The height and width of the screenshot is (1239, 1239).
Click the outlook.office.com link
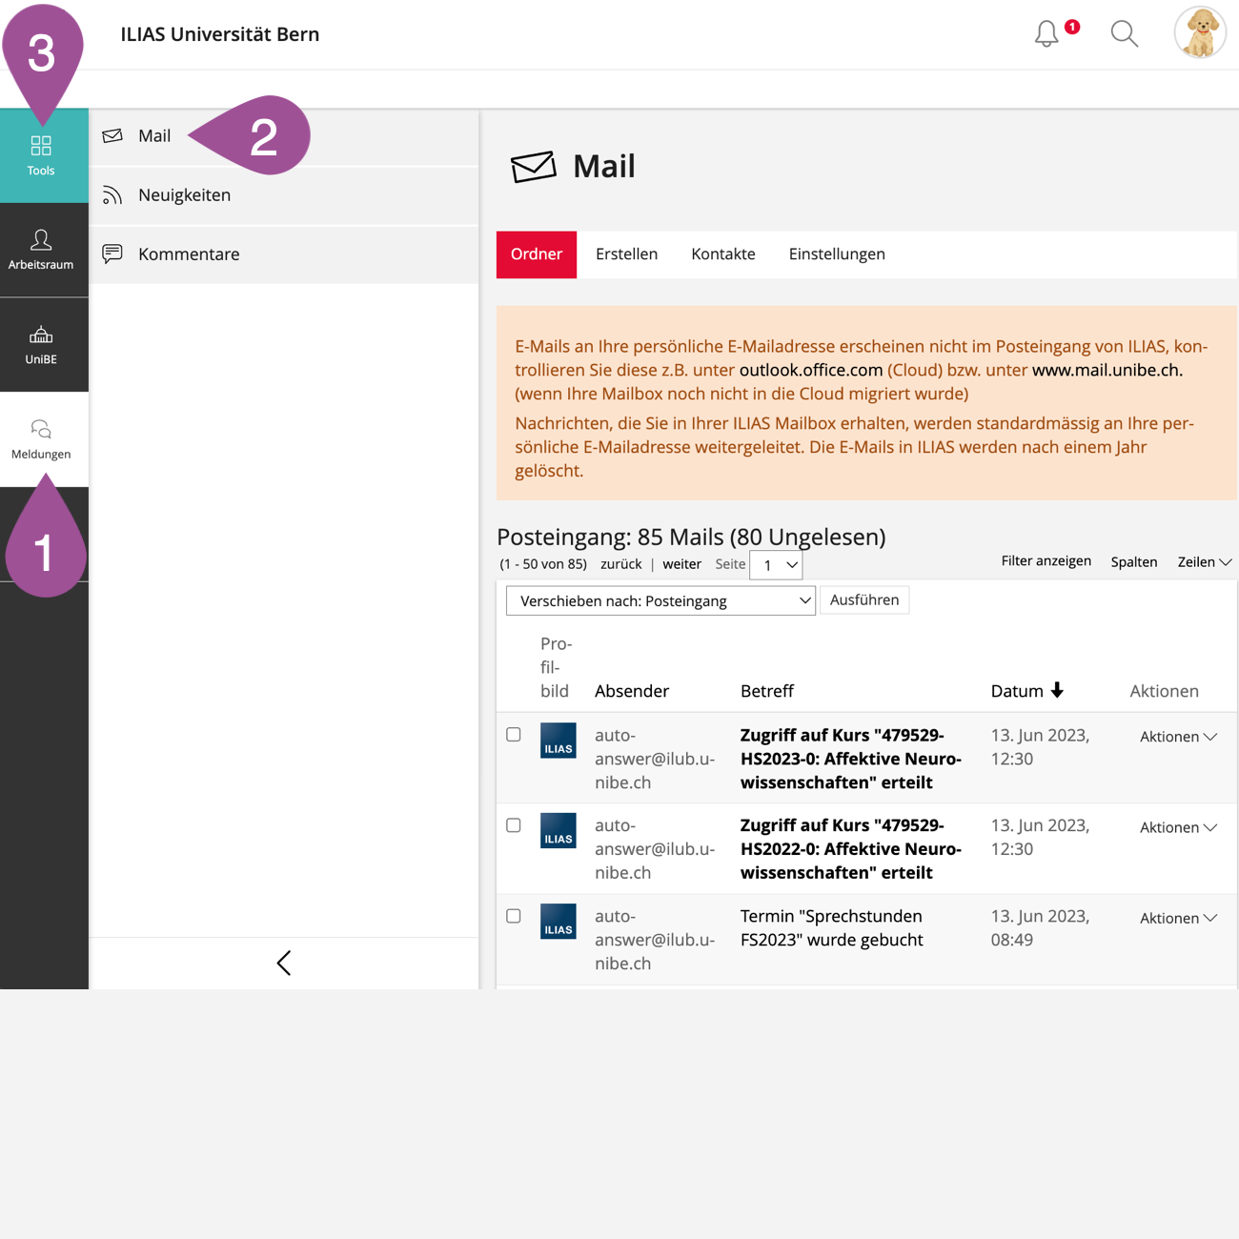coord(811,371)
